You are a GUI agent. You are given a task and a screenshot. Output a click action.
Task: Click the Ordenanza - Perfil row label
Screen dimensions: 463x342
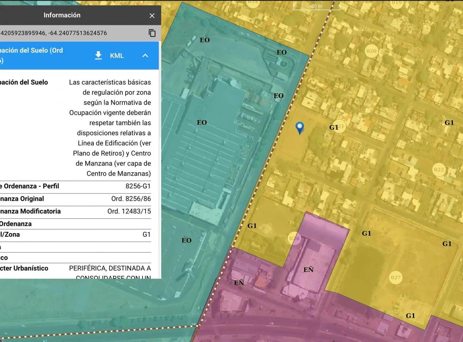[x=29, y=186]
